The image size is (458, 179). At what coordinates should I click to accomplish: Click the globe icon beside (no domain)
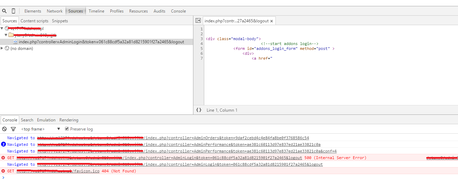pos(7,49)
